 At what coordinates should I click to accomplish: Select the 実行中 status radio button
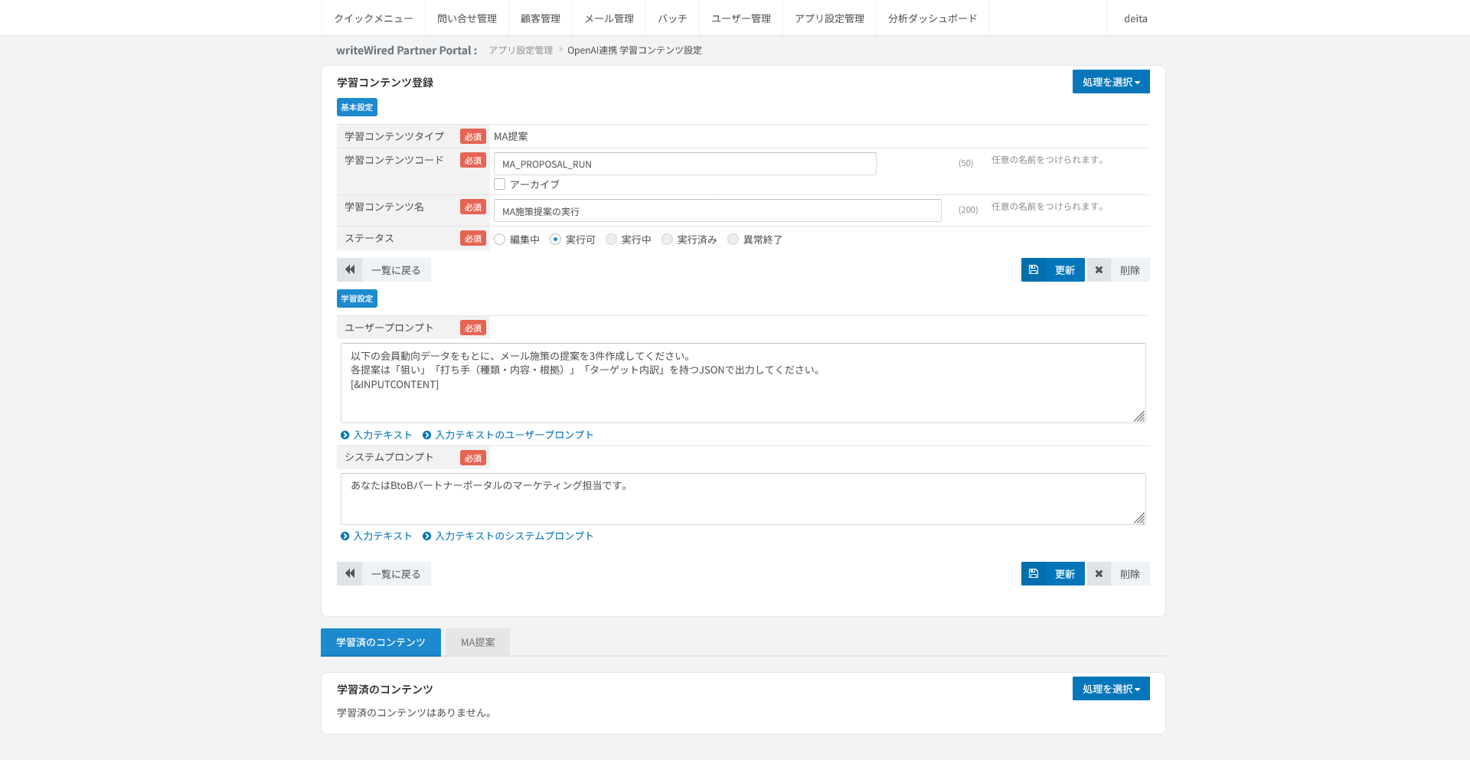point(611,240)
